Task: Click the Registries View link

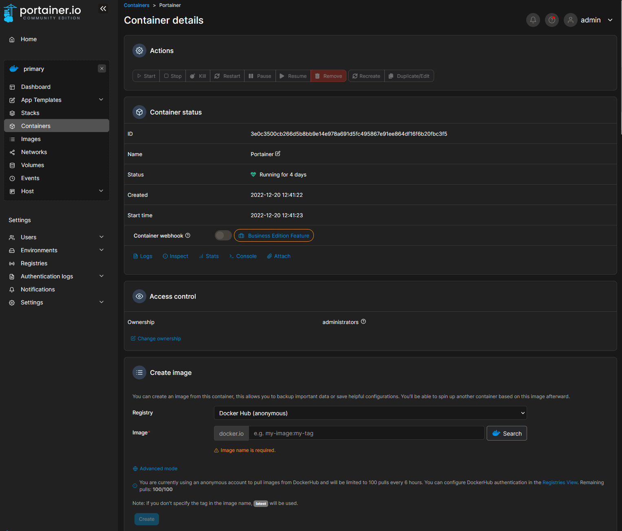Action: tap(560, 483)
